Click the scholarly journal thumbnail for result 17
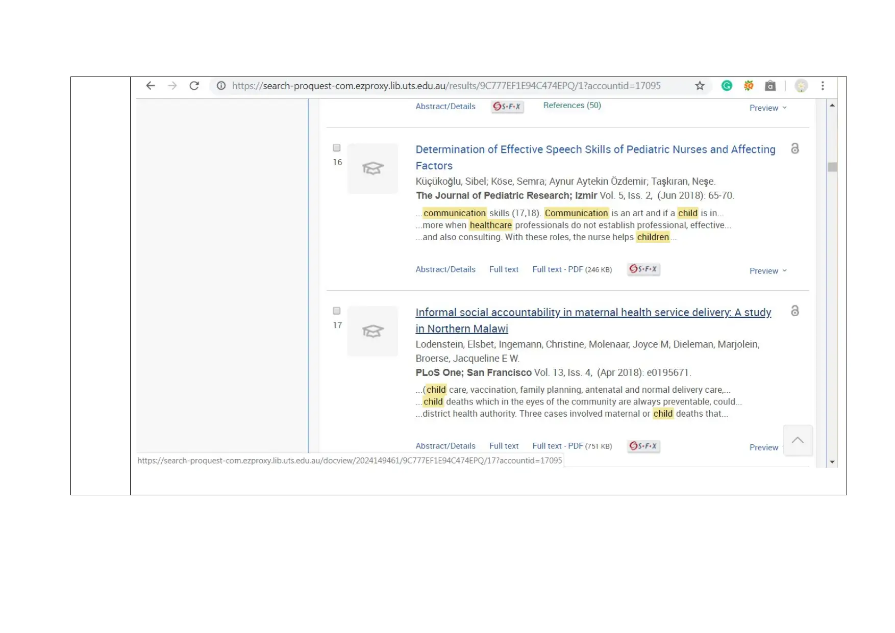The width and height of the screenshot is (895, 633). tap(372, 331)
